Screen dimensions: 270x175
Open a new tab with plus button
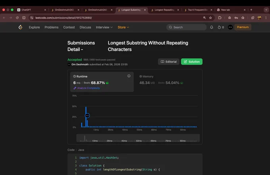pyautogui.click(x=251, y=10)
